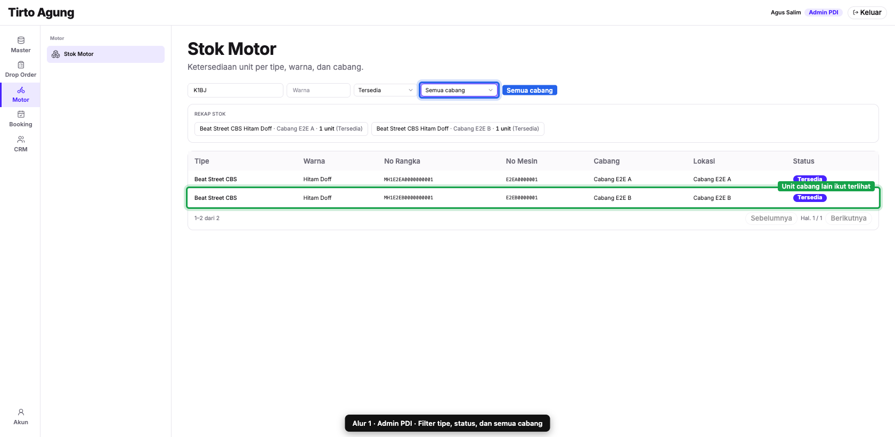Open the Booking calendar icon

(21, 115)
